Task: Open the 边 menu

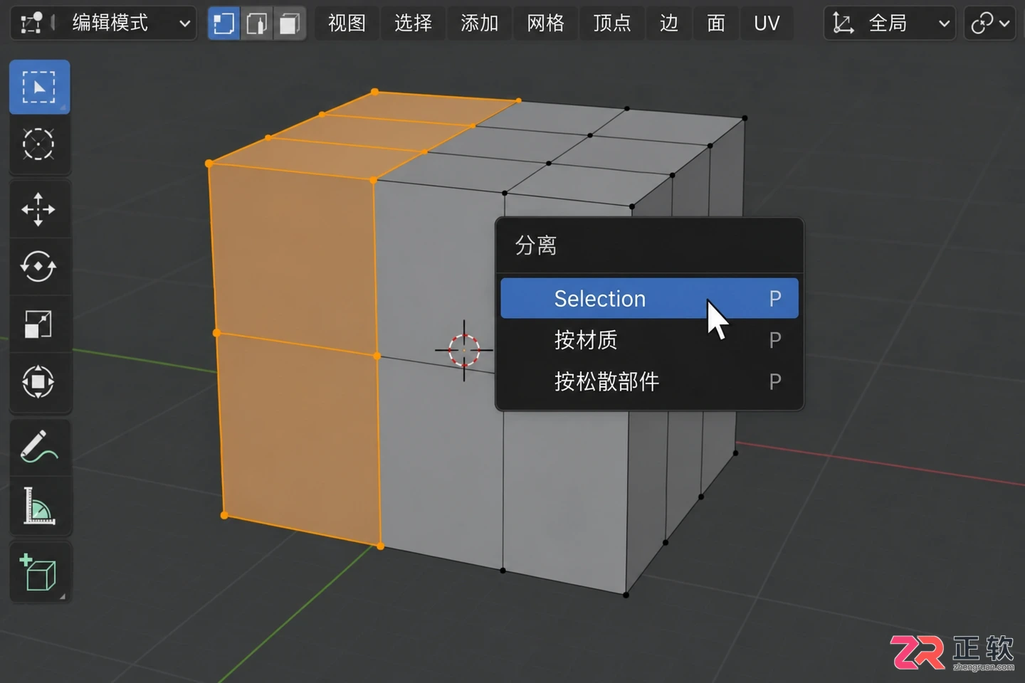Action: (668, 23)
